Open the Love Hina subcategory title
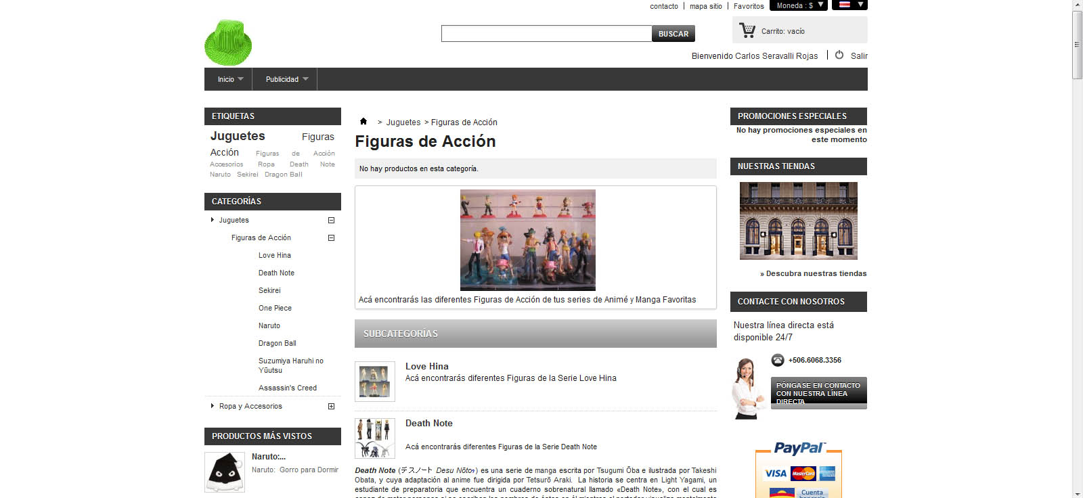This screenshot has height=498, width=1083. (x=427, y=366)
